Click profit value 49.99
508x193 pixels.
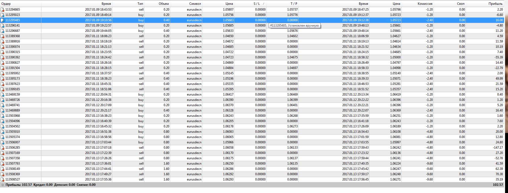point(499,79)
